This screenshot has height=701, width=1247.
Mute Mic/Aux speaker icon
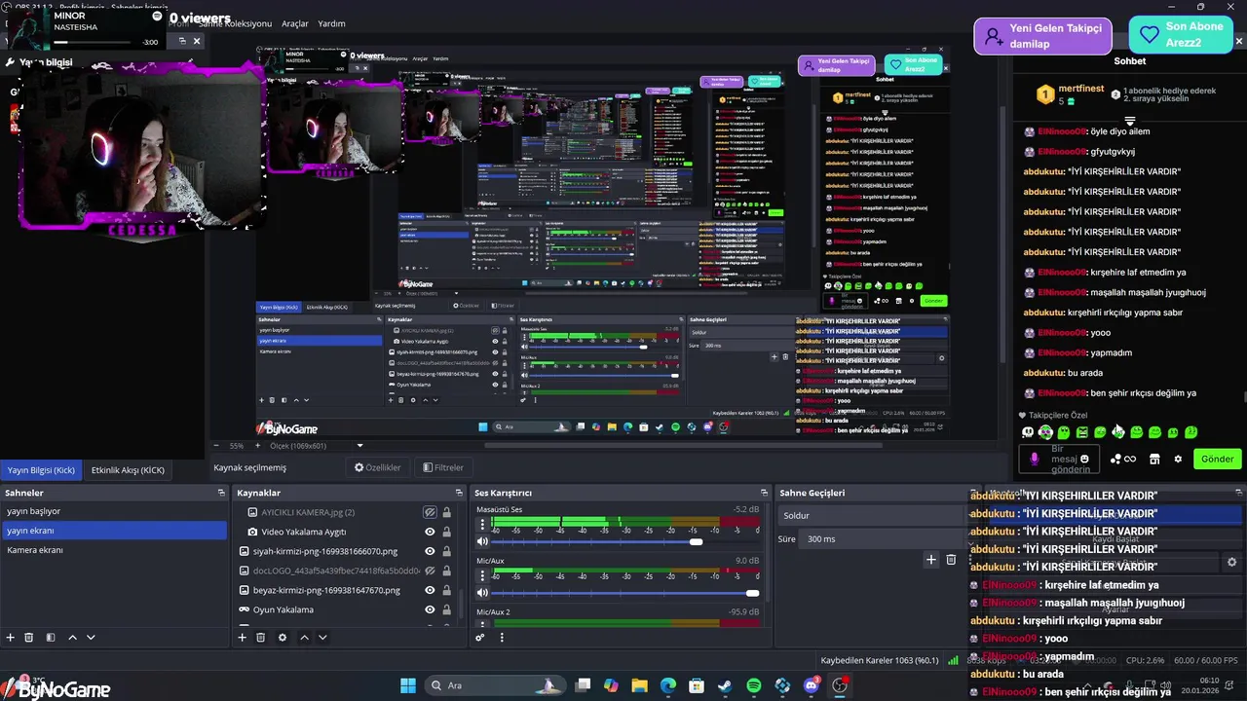pyautogui.click(x=482, y=593)
